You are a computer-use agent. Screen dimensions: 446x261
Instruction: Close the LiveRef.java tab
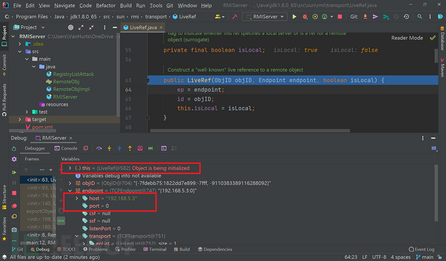click(x=161, y=28)
